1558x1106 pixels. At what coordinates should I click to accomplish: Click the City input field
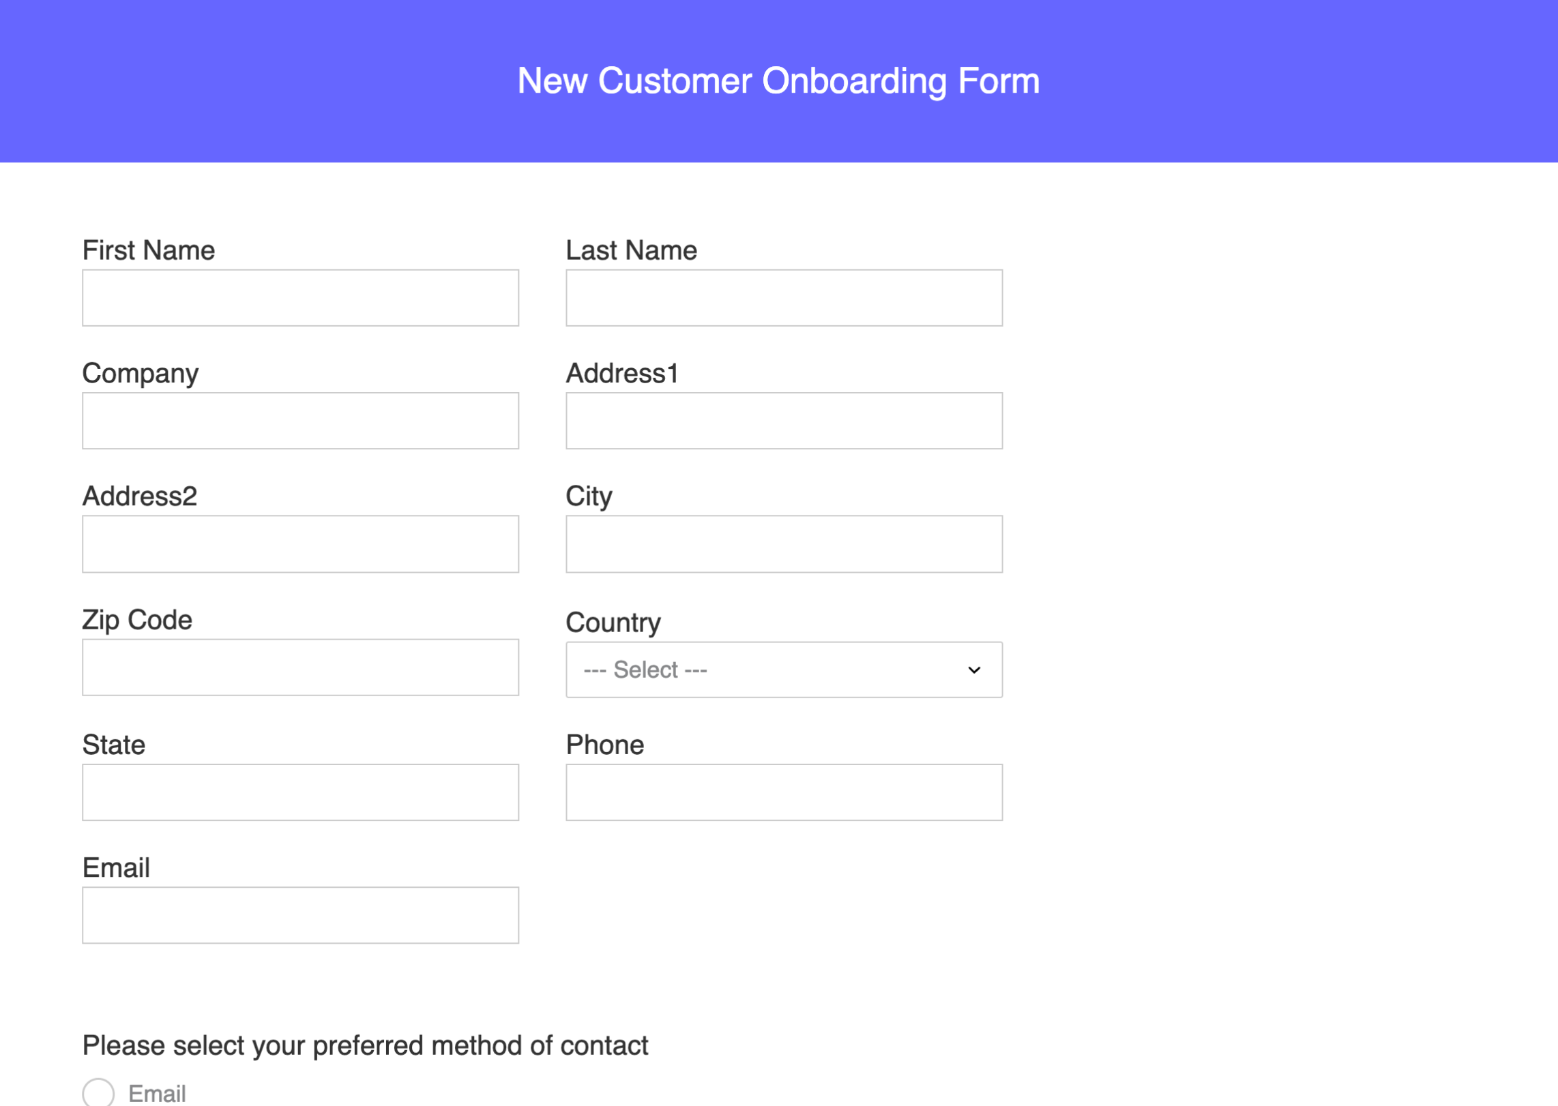(783, 543)
